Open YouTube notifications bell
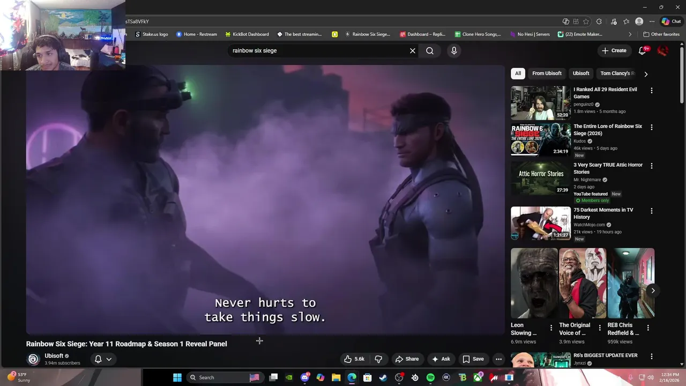 [643, 50]
